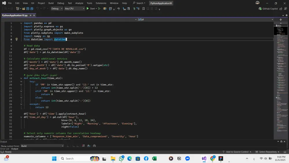
Task: Open GitHub Copilot from the toolbar
Action: tap(268, 8)
